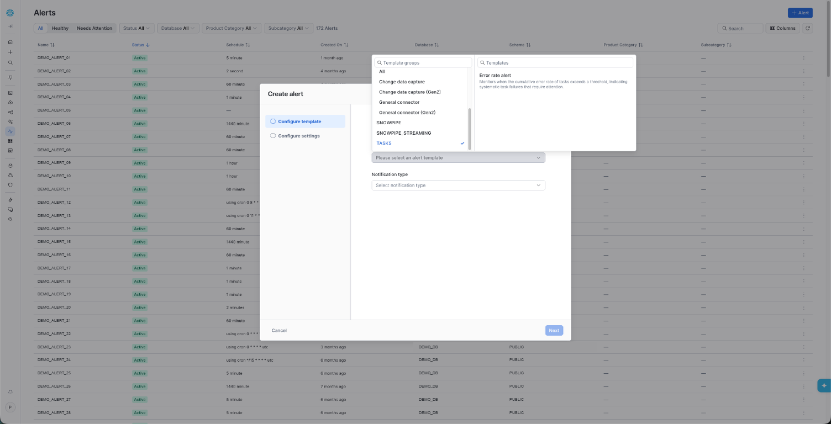831x424 pixels.
Task: Click the alerts Search field near Columns
Action: click(740, 28)
